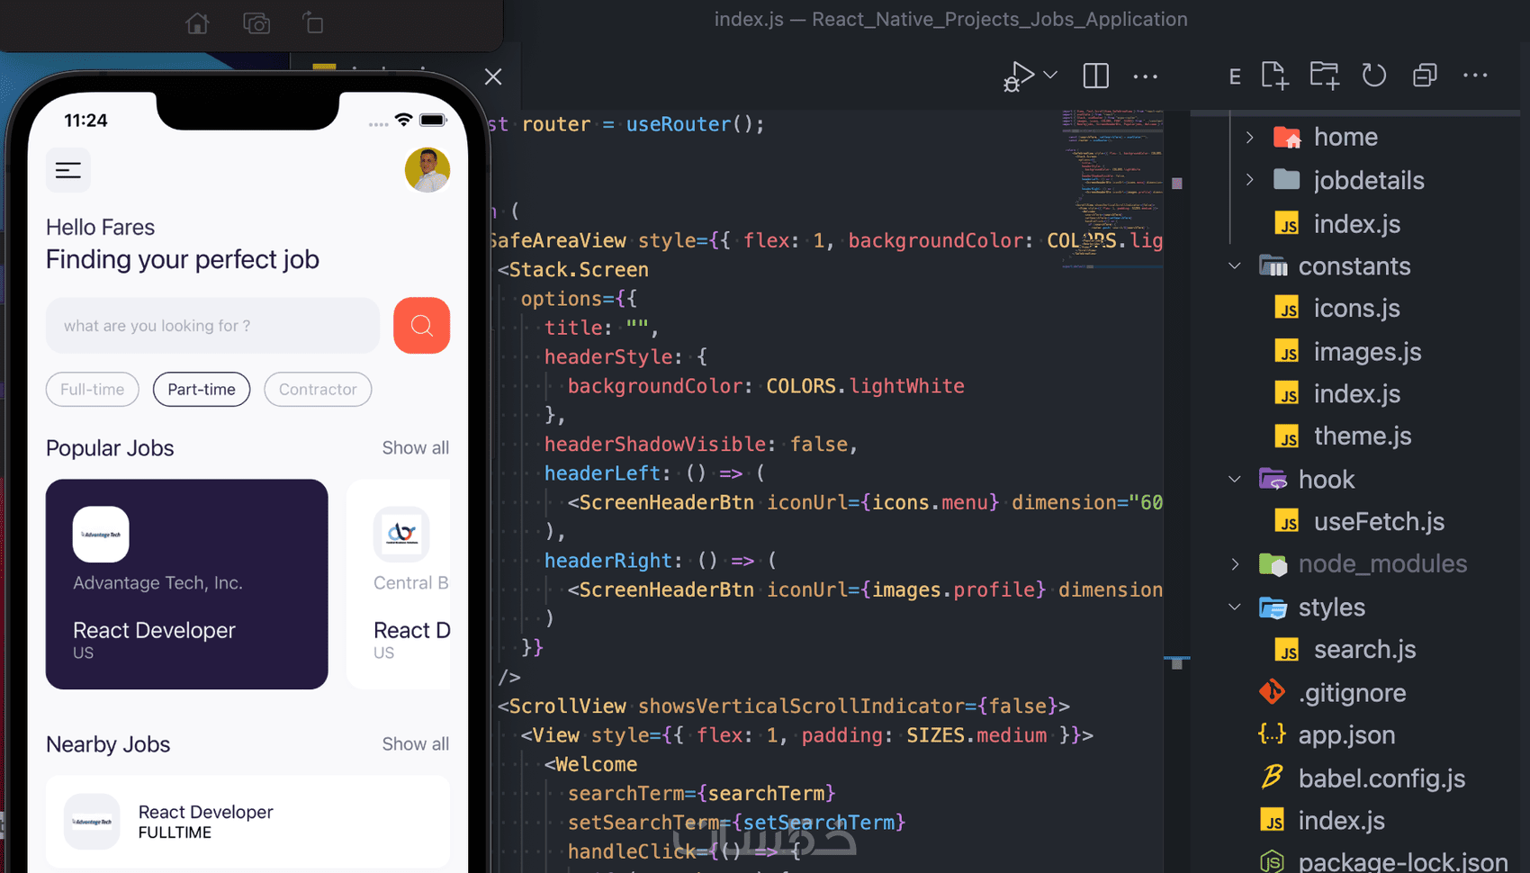
Task: Click the code minimap in the editor
Action: coord(1112,189)
